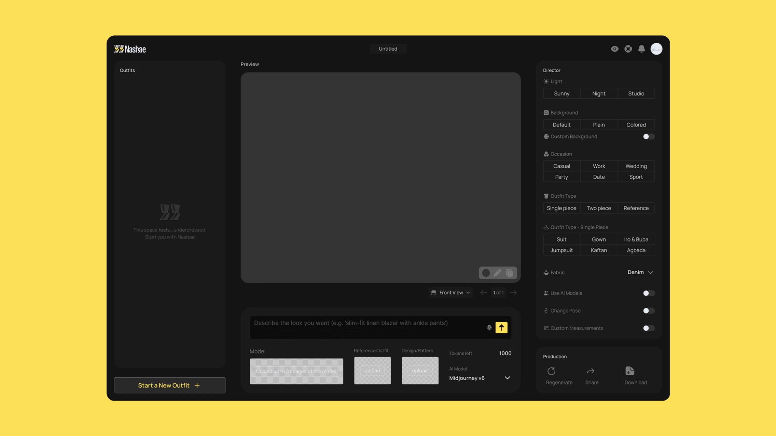This screenshot has height=436, width=776.
Task: Click Start a New Outfit button
Action: 170,385
